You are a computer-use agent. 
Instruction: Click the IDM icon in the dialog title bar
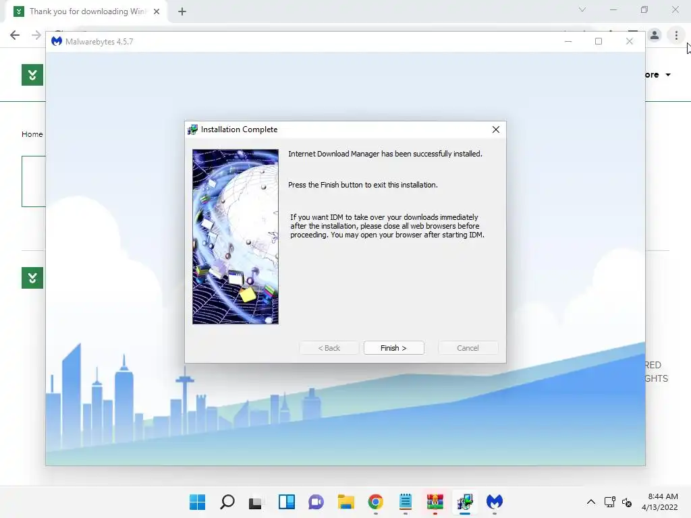(192, 129)
